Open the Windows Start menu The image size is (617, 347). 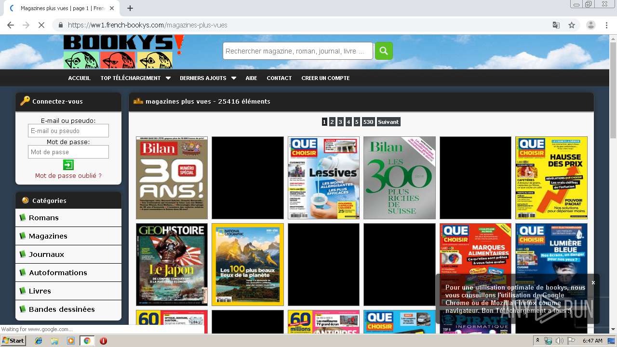pyautogui.click(x=13, y=341)
